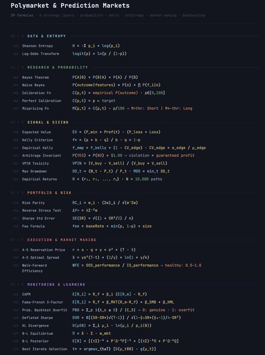Click the "Max Drawdown" row label
The image size is (265, 355).
coord(34,171)
